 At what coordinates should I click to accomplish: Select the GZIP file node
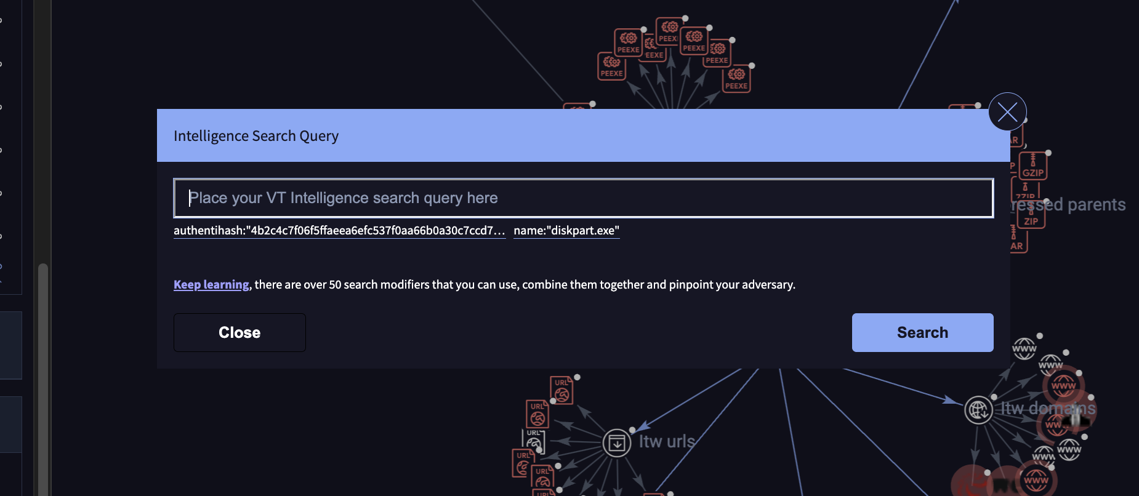pos(1033,166)
